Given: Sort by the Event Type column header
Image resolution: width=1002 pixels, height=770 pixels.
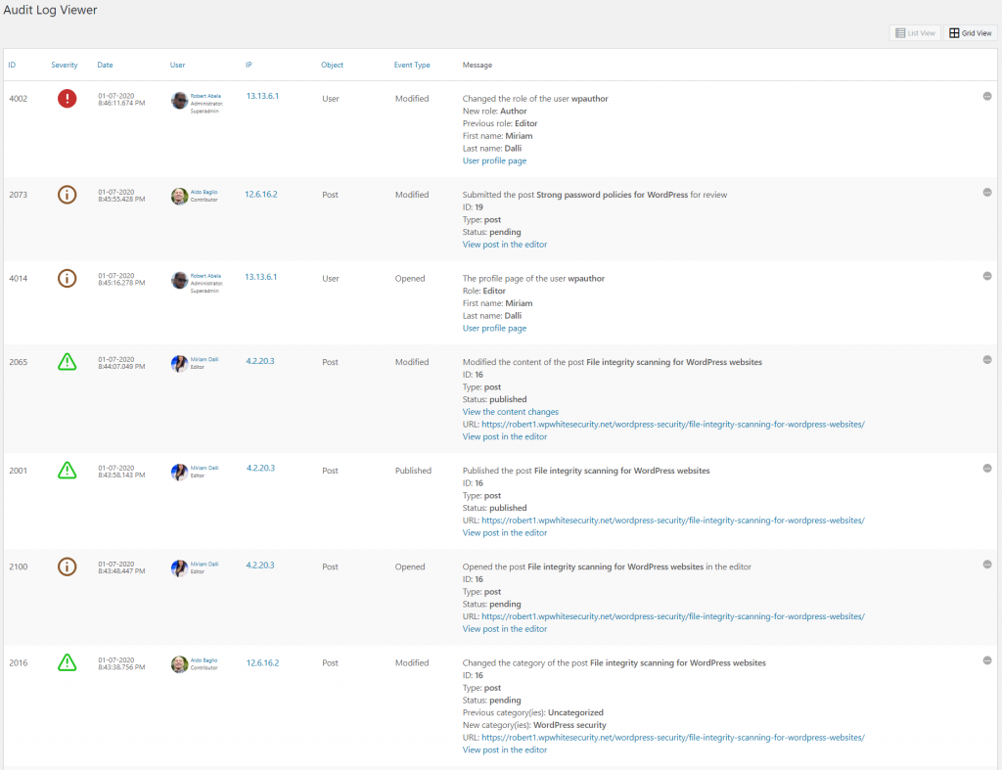Looking at the screenshot, I should pos(412,66).
